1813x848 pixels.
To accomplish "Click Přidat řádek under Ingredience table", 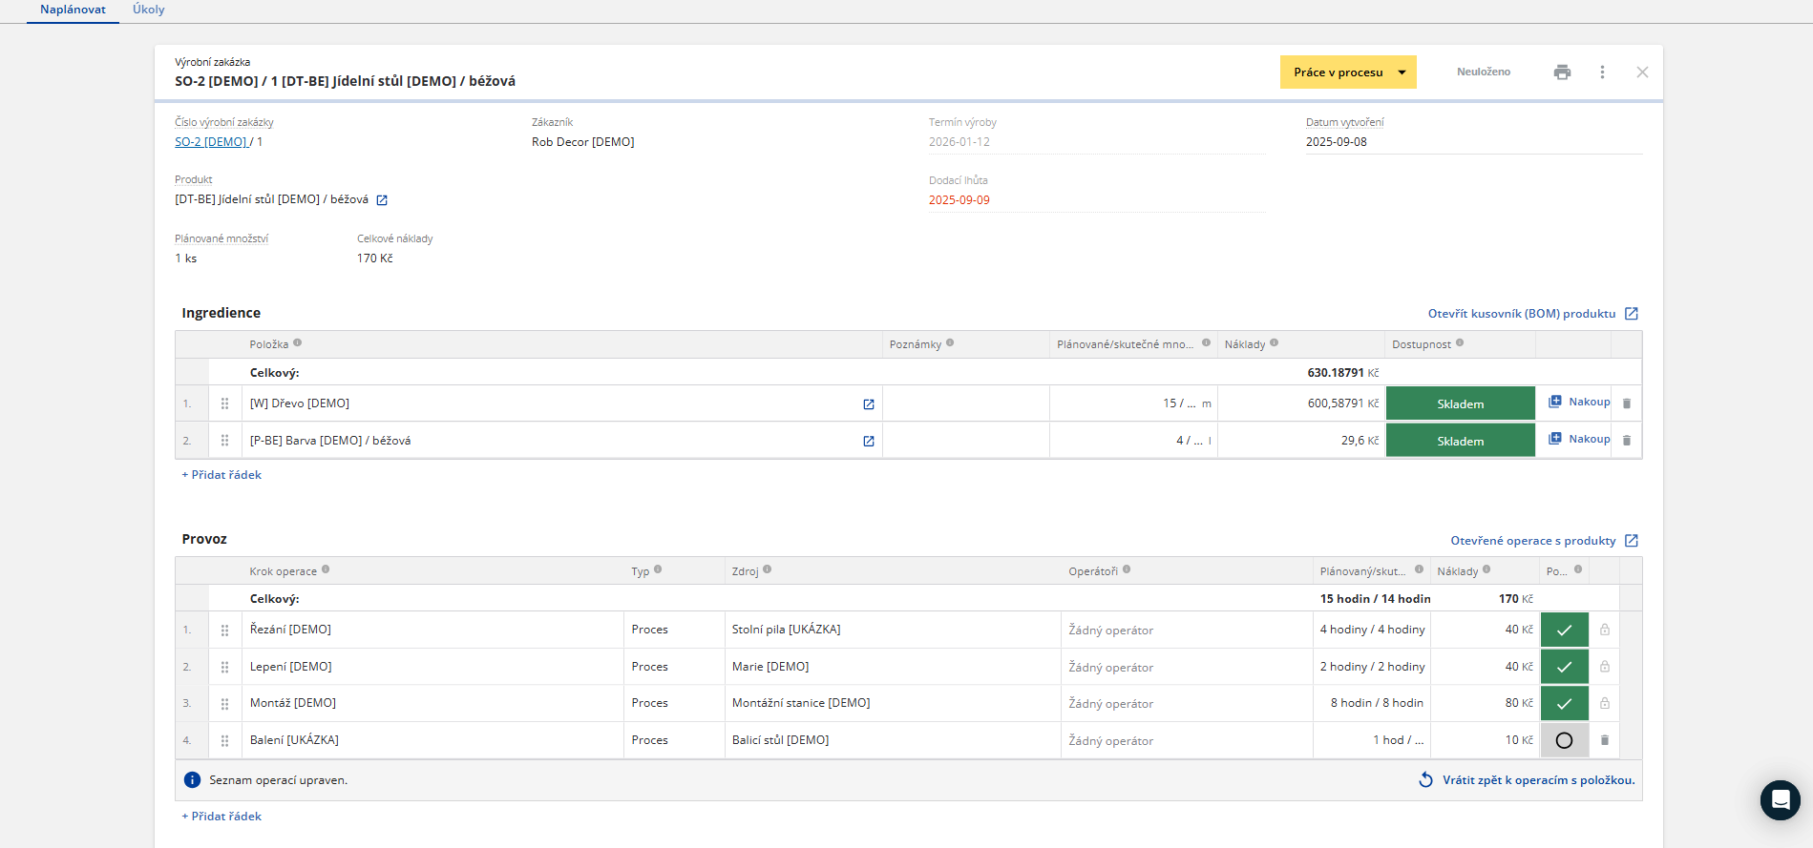I will tap(221, 475).
